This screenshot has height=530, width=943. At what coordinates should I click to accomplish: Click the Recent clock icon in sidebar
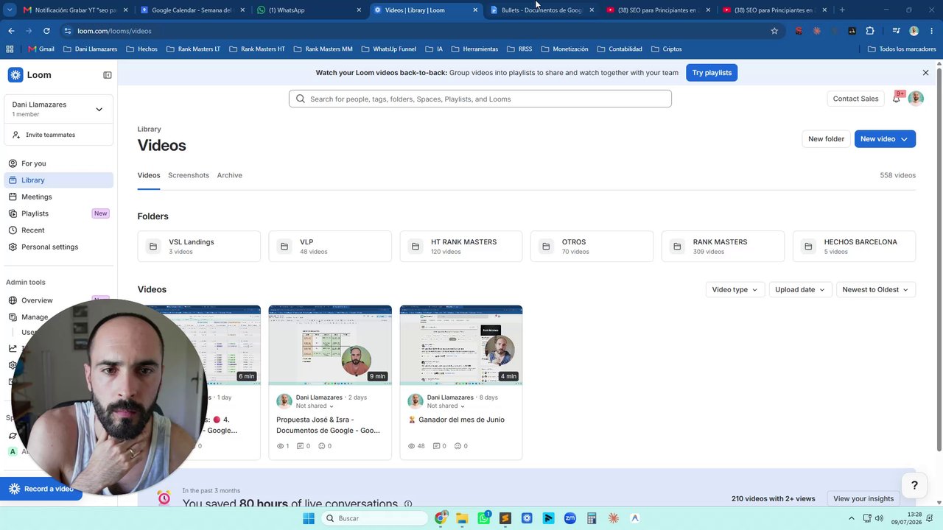tap(13, 230)
